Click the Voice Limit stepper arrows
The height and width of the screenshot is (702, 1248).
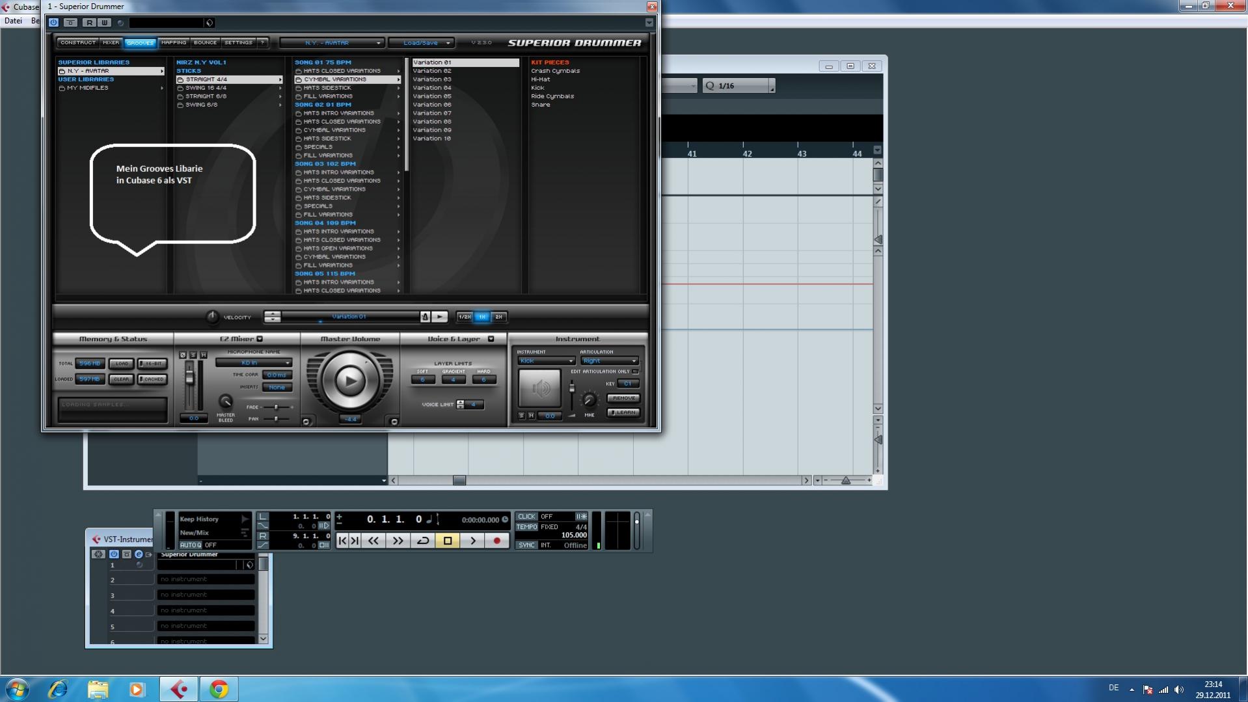[x=461, y=405]
